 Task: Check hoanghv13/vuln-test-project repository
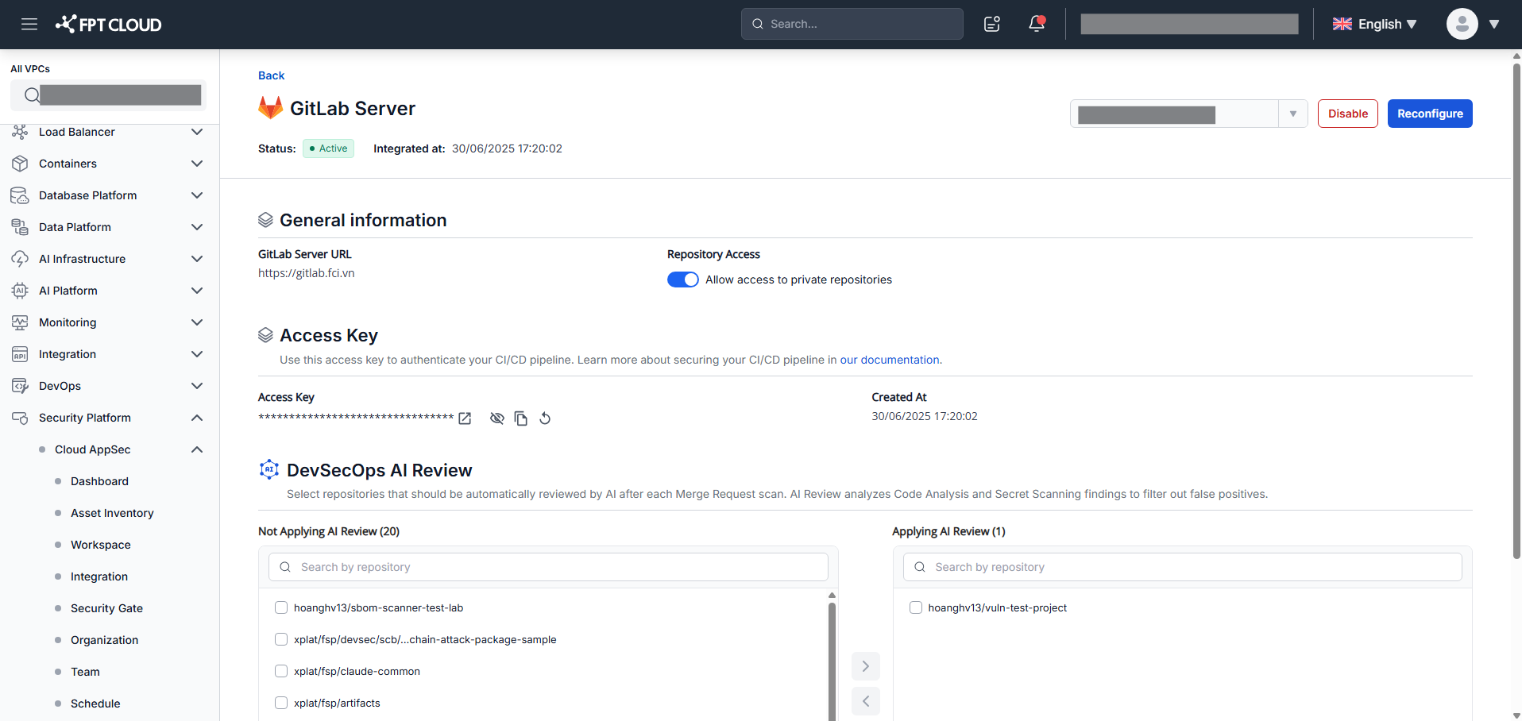916,607
